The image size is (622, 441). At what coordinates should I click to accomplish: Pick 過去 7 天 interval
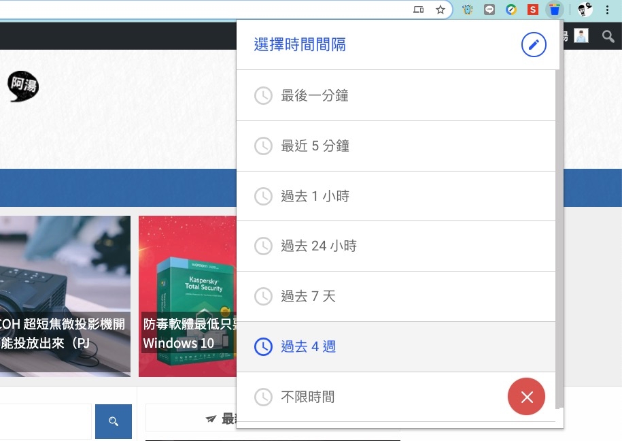[x=396, y=297]
